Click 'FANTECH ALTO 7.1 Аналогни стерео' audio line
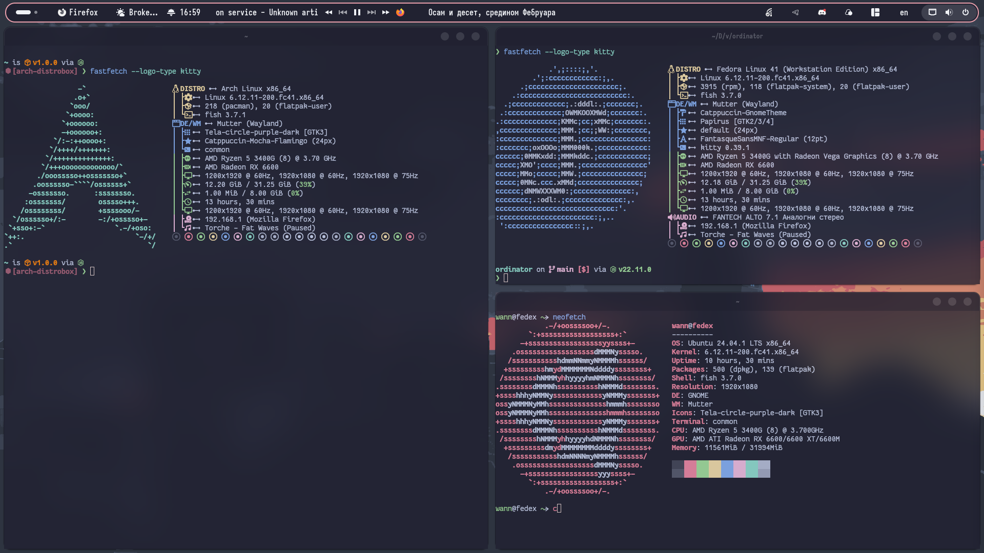Viewport: 984px width, 553px height. click(x=778, y=217)
